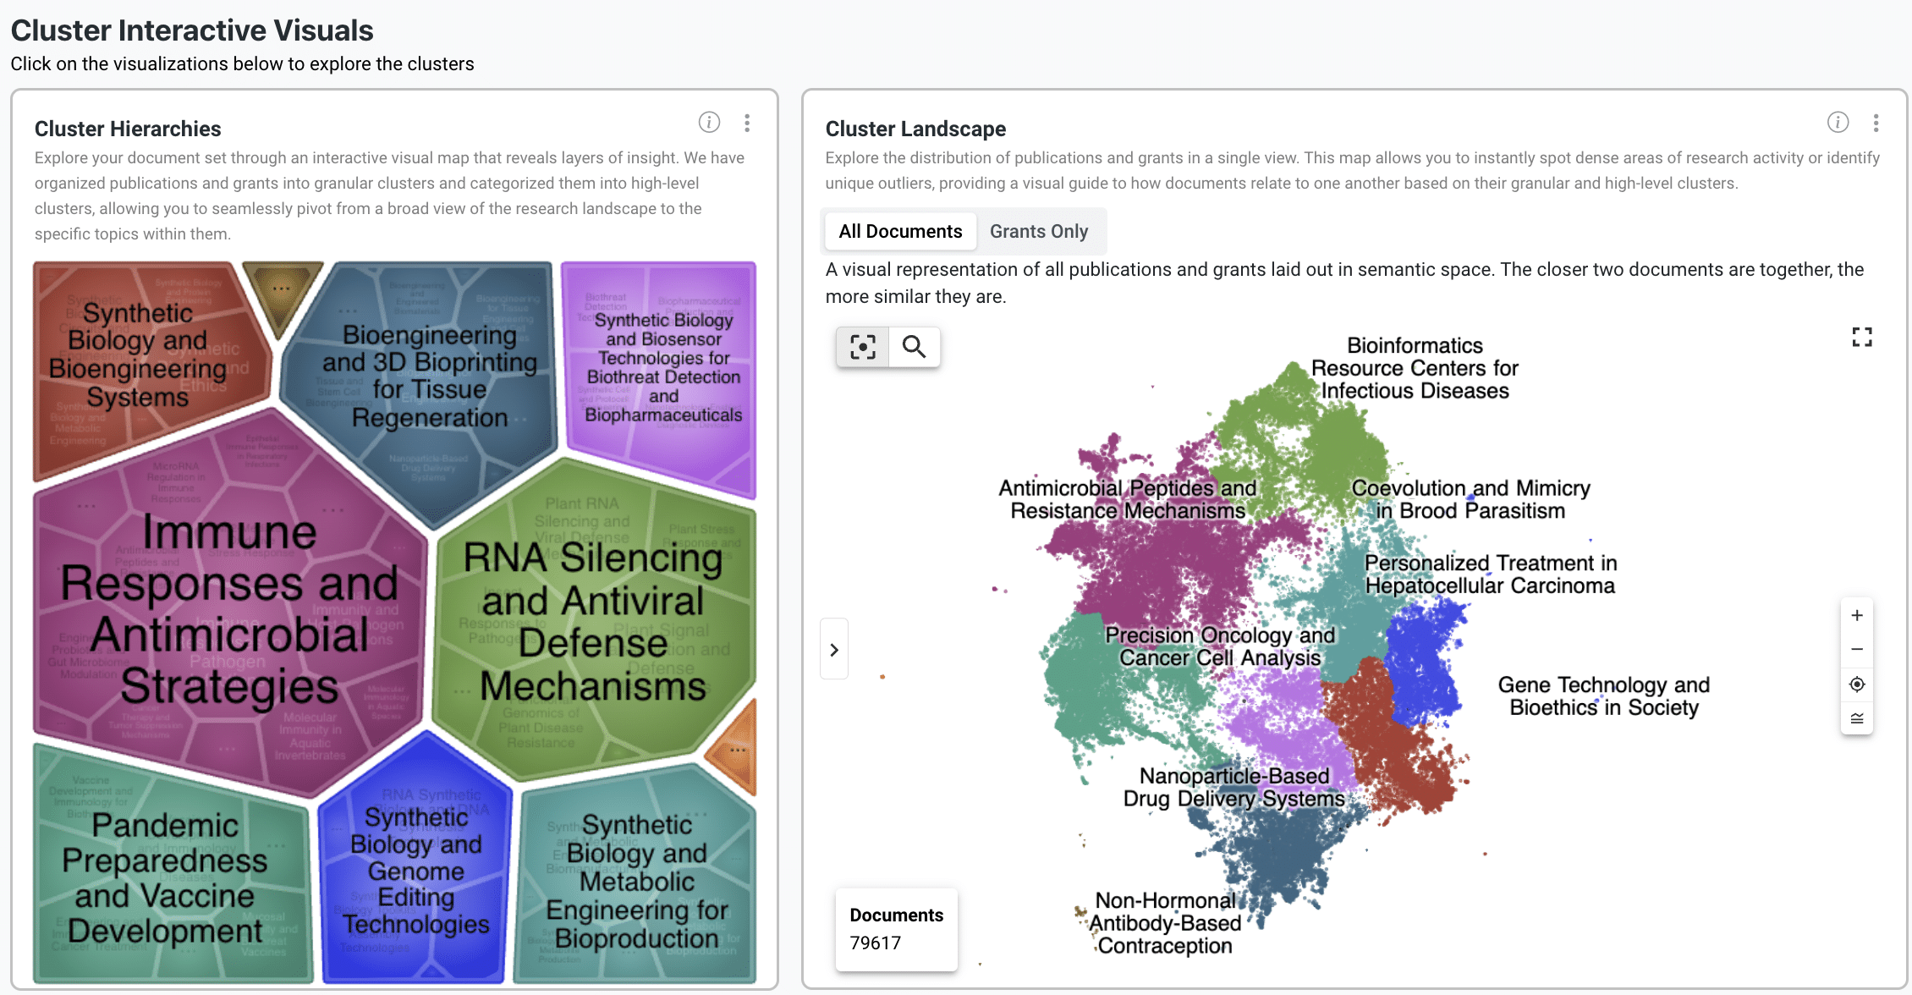Open the landscape map search tool
This screenshot has height=995, width=1912.
coord(914,347)
